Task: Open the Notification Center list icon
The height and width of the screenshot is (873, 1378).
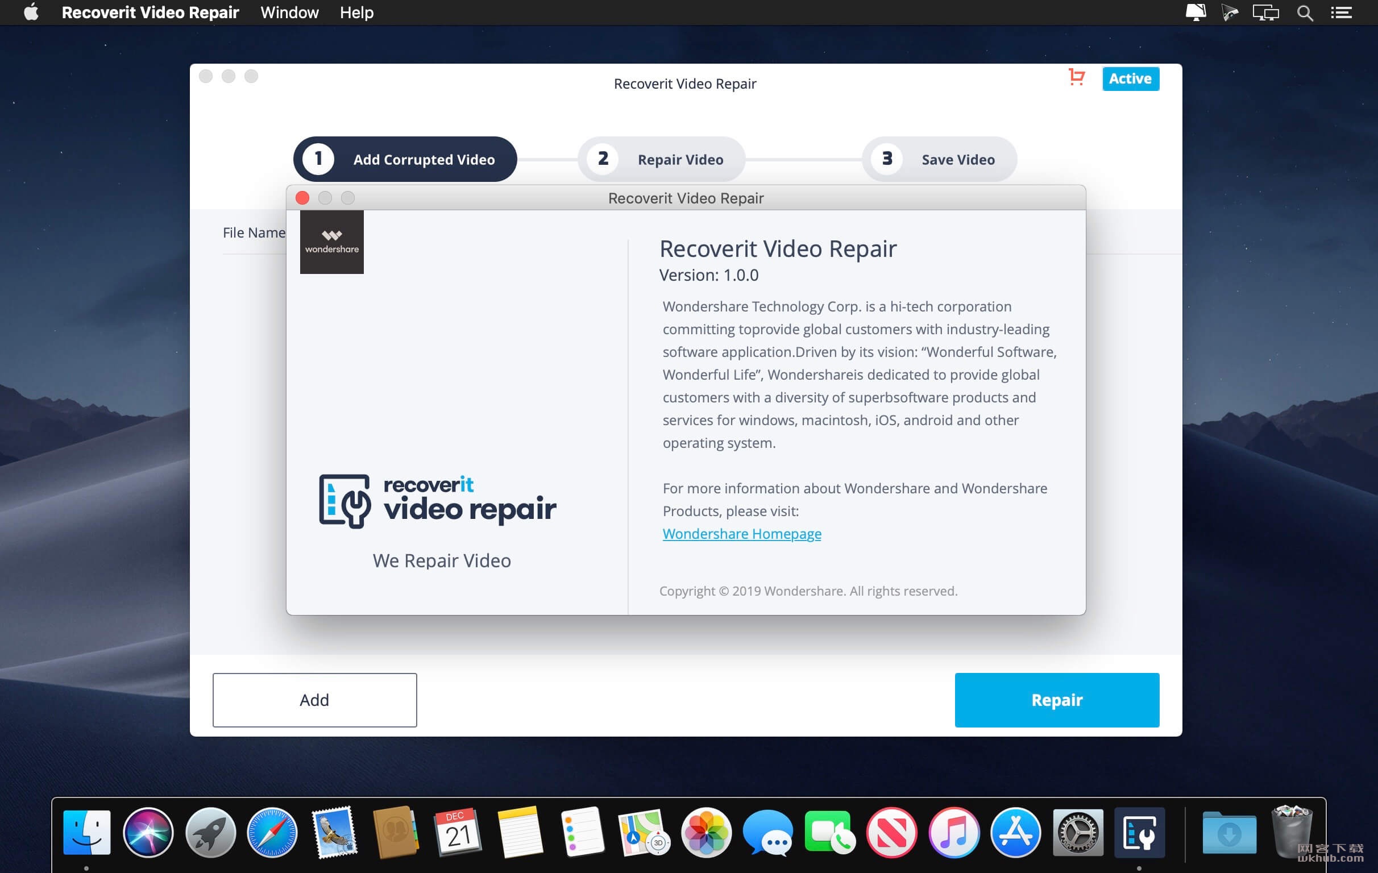Action: [1341, 13]
